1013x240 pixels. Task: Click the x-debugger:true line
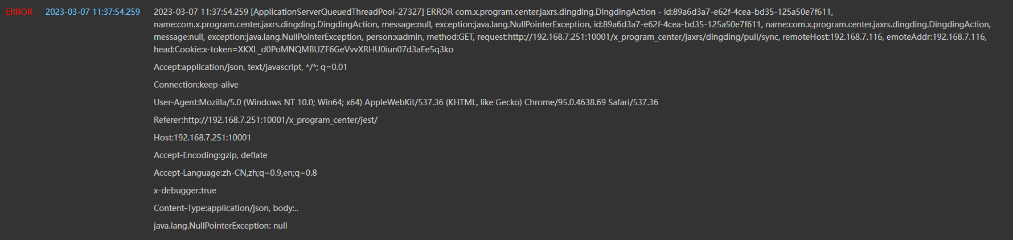point(184,191)
